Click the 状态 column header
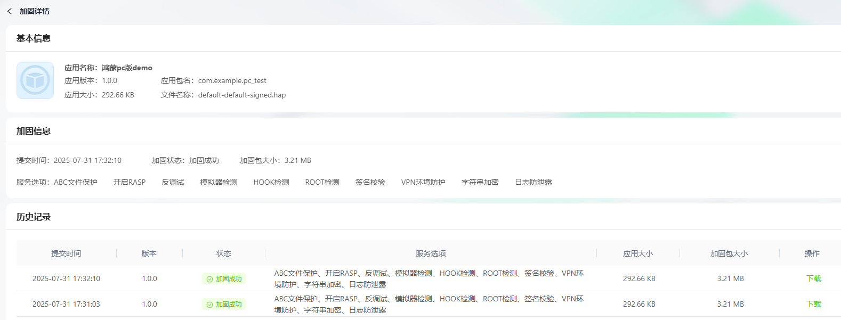Image resolution: width=841 pixels, height=320 pixels. click(x=224, y=253)
